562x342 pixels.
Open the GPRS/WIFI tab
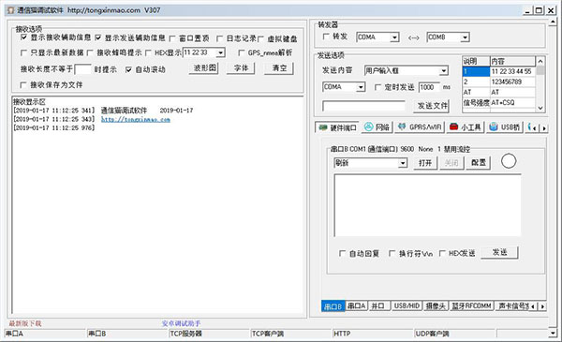coord(420,126)
